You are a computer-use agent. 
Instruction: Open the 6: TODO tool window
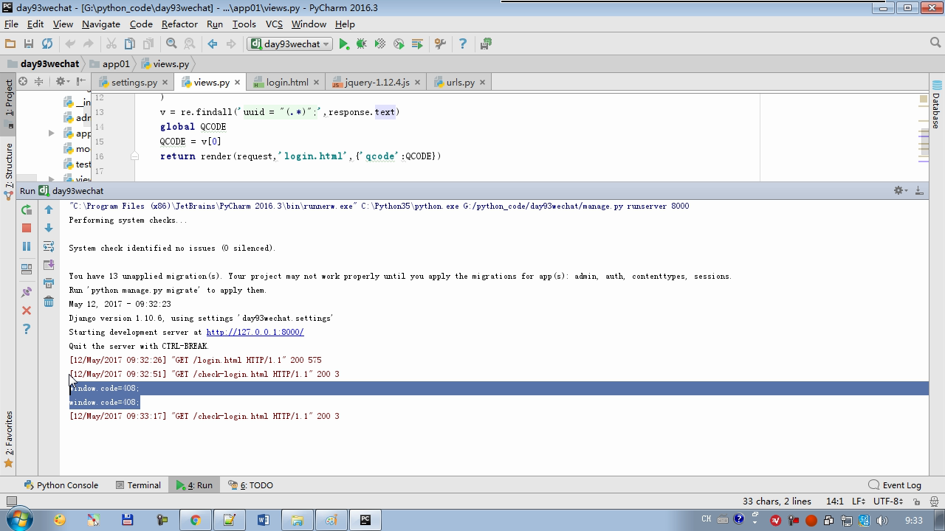[250, 485]
